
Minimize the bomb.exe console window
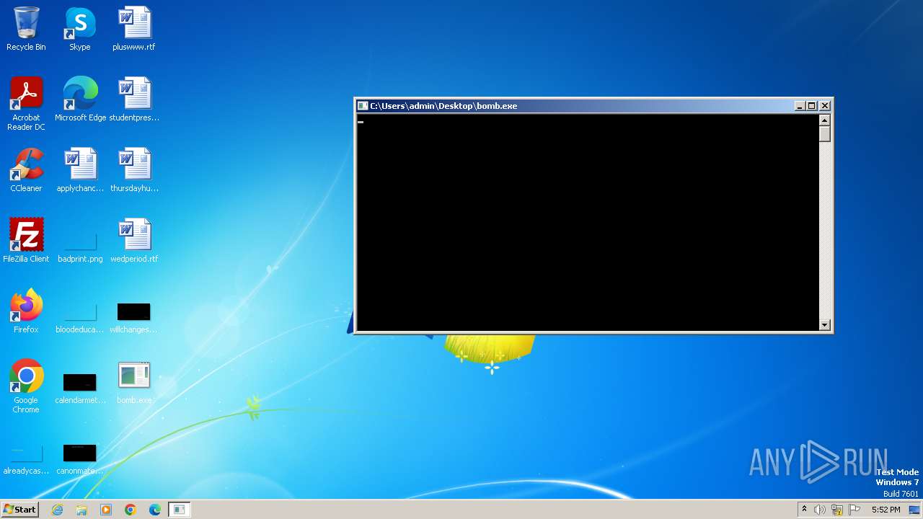point(799,106)
